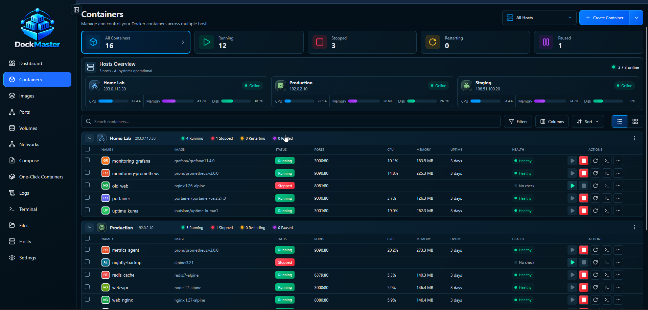Open Compose section in sidebar
Viewport: 648px width, 310px height.
tap(37, 161)
